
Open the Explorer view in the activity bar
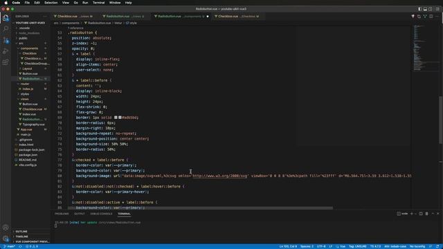click(x=6, y=18)
